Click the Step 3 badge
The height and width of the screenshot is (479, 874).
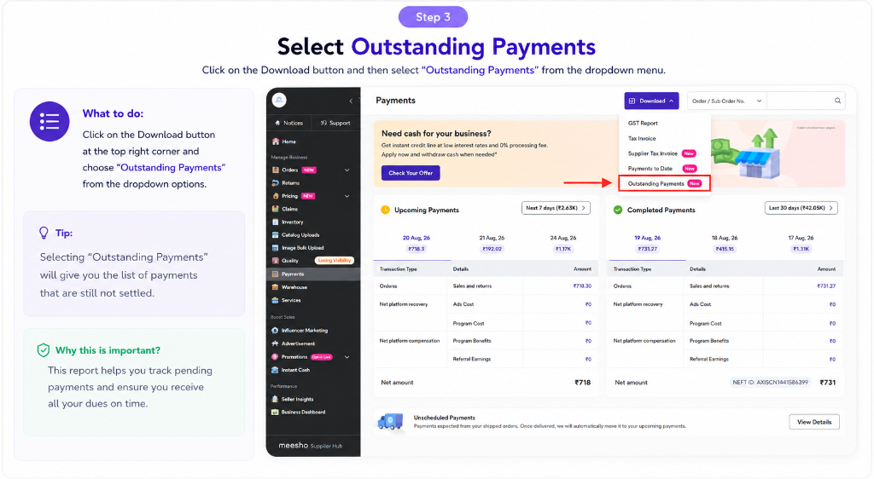433,17
